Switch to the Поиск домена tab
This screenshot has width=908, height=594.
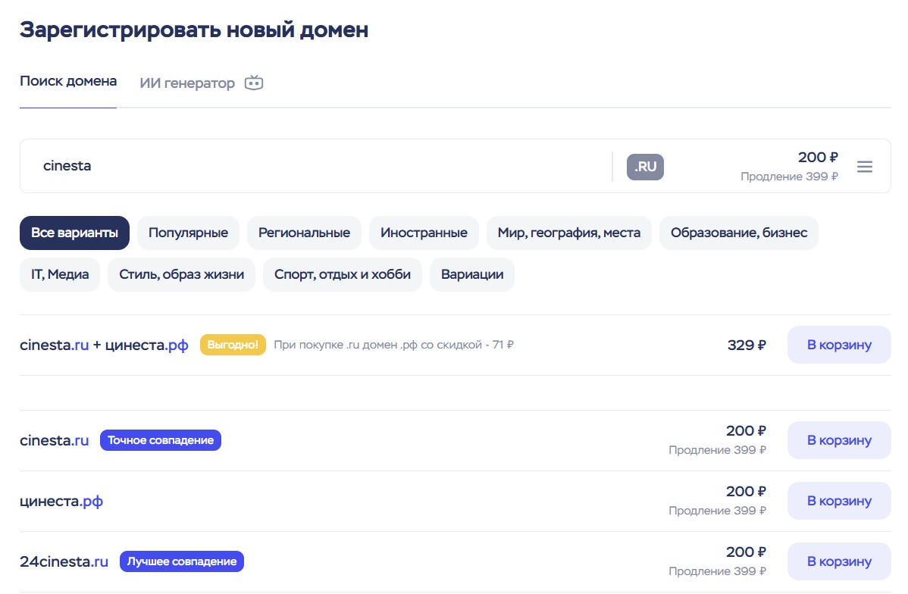point(68,81)
